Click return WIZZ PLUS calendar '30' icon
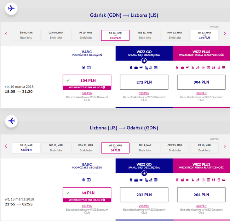This screenshot has height=221, width=230. click(208, 180)
